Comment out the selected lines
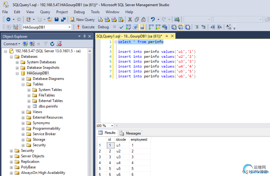The image size is (270, 176). point(197,27)
